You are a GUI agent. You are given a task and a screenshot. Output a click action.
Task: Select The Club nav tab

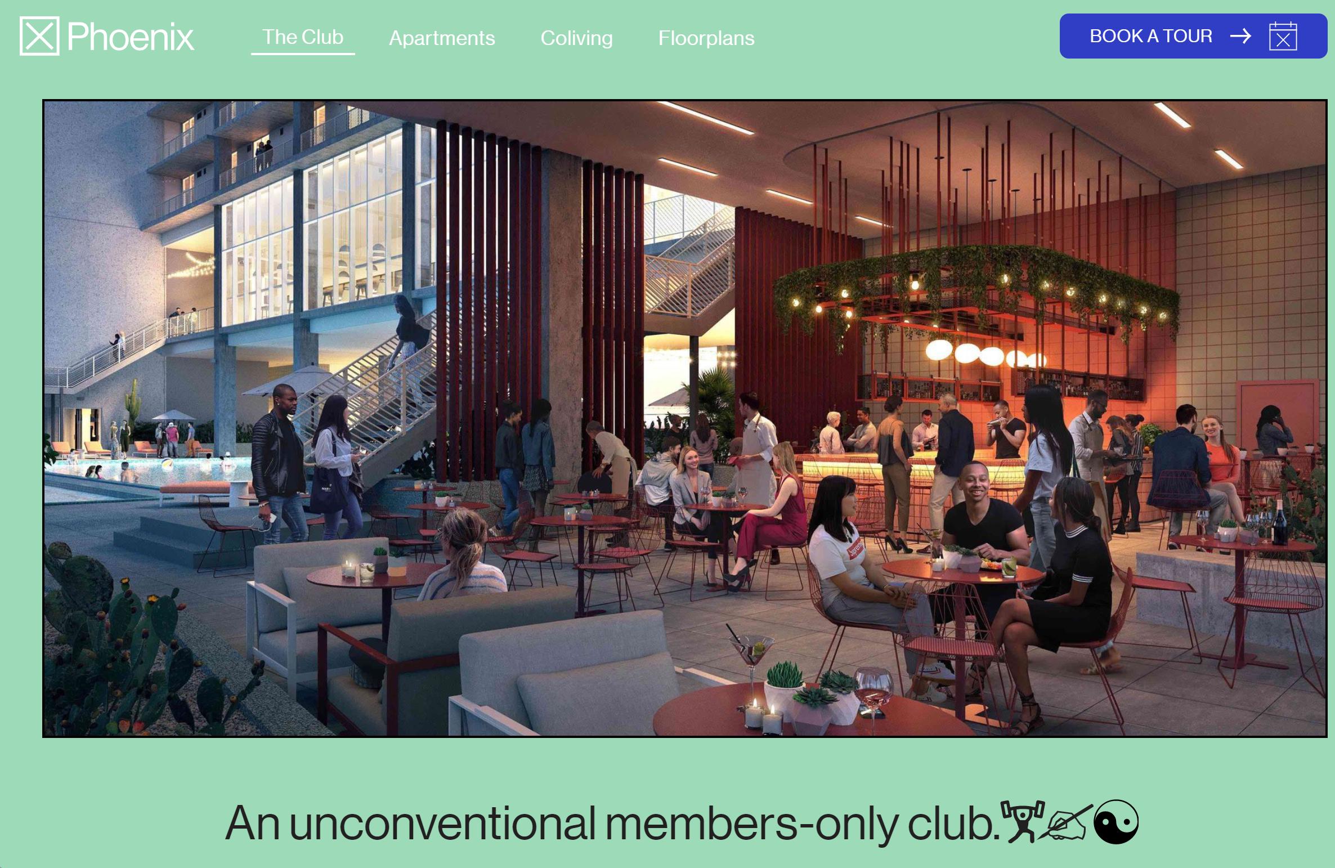click(x=303, y=37)
